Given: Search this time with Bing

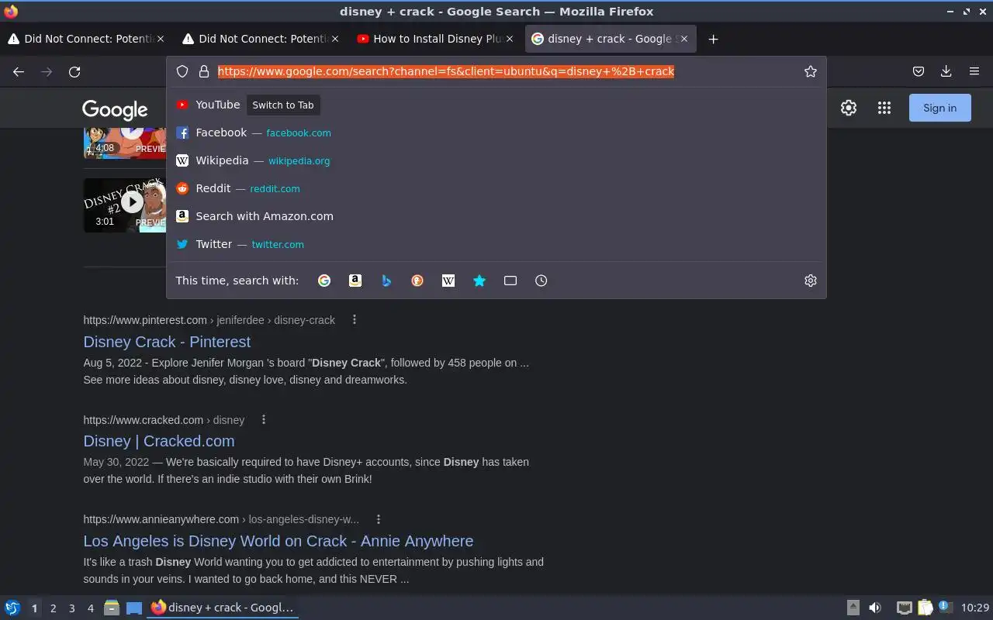Looking at the screenshot, I should coord(386,281).
